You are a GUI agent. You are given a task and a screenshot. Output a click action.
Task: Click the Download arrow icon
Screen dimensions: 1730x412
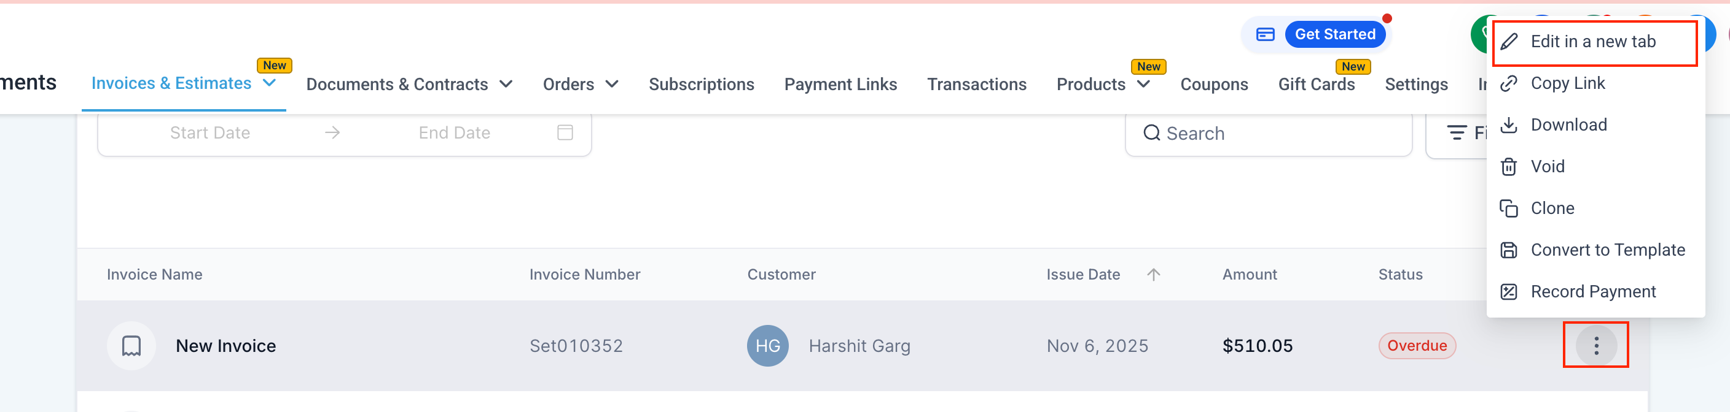pyautogui.click(x=1508, y=125)
